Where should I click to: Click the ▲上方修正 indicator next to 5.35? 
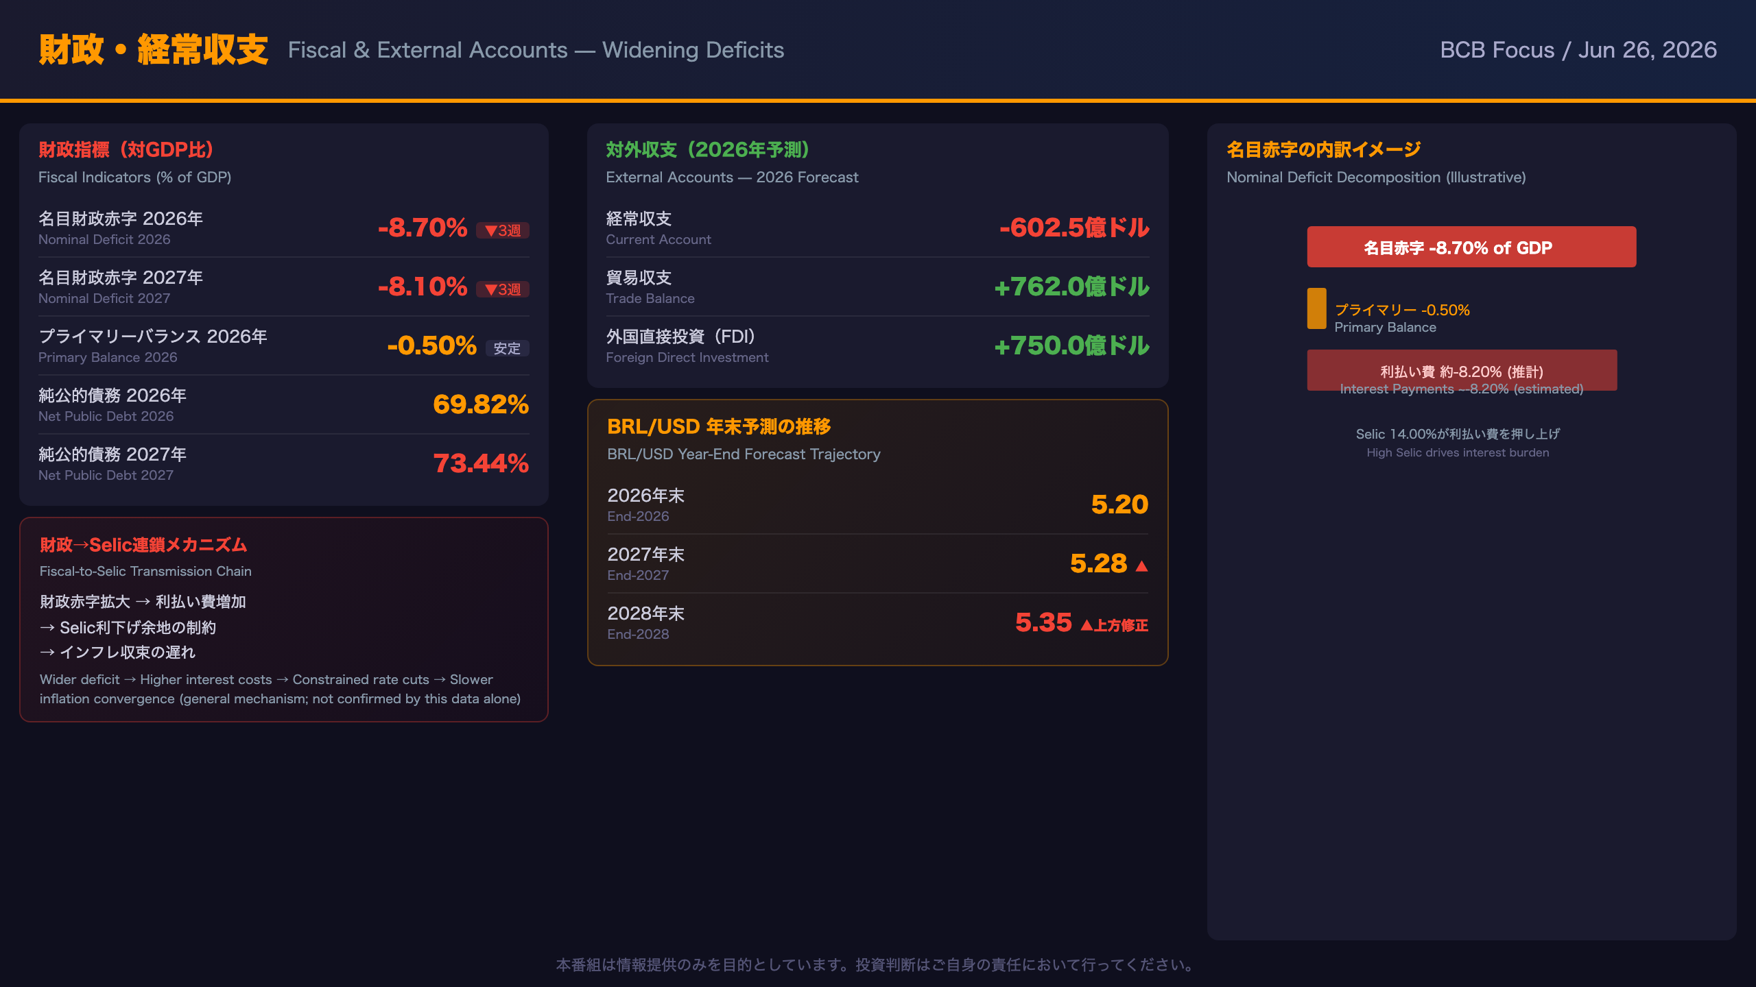(x=1114, y=625)
